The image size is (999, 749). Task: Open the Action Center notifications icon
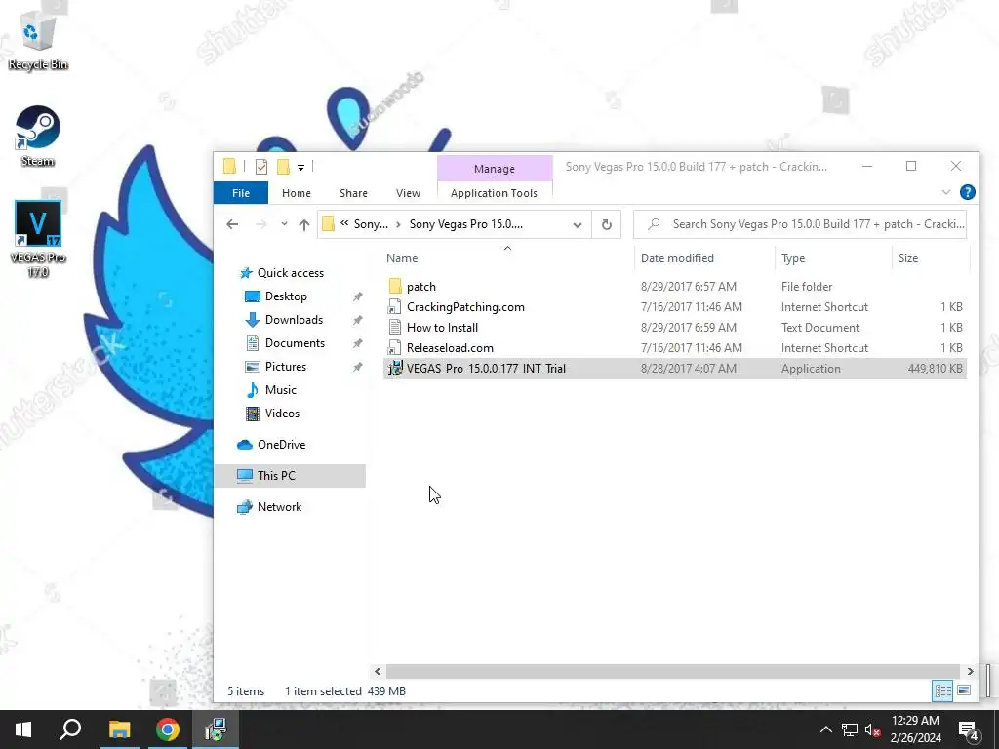point(969,730)
